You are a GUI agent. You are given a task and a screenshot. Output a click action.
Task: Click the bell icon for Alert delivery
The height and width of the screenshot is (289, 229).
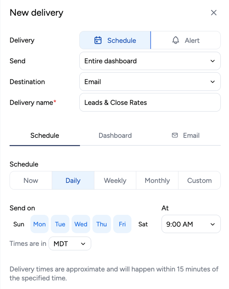[176, 40]
